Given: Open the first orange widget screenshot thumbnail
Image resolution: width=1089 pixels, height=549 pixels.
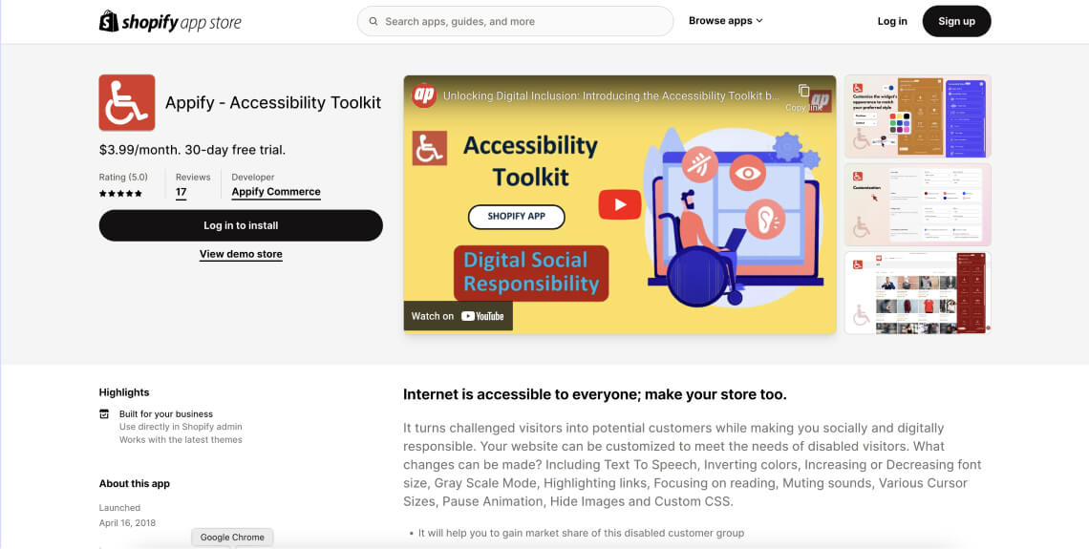Looking at the screenshot, I should tap(917, 116).
